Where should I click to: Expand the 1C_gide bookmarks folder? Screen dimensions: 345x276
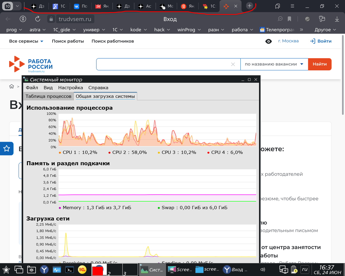[x=64, y=30]
